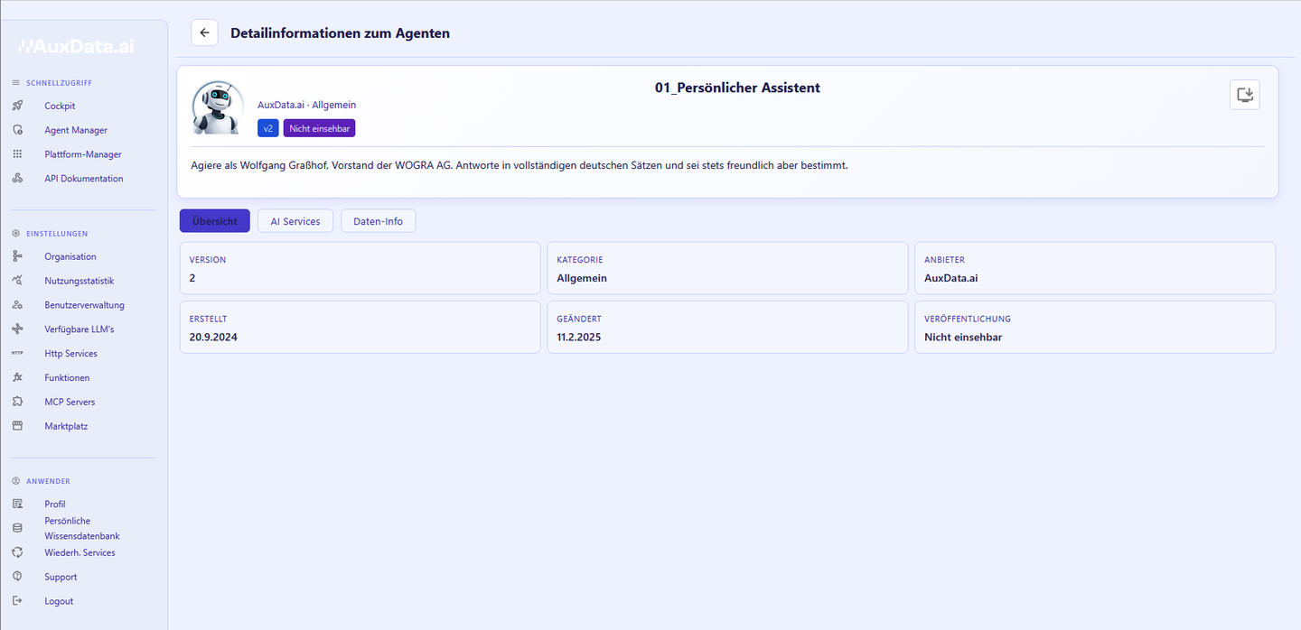Select the Übersicht tab
The image size is (1301, 630).
coord(215,221)
